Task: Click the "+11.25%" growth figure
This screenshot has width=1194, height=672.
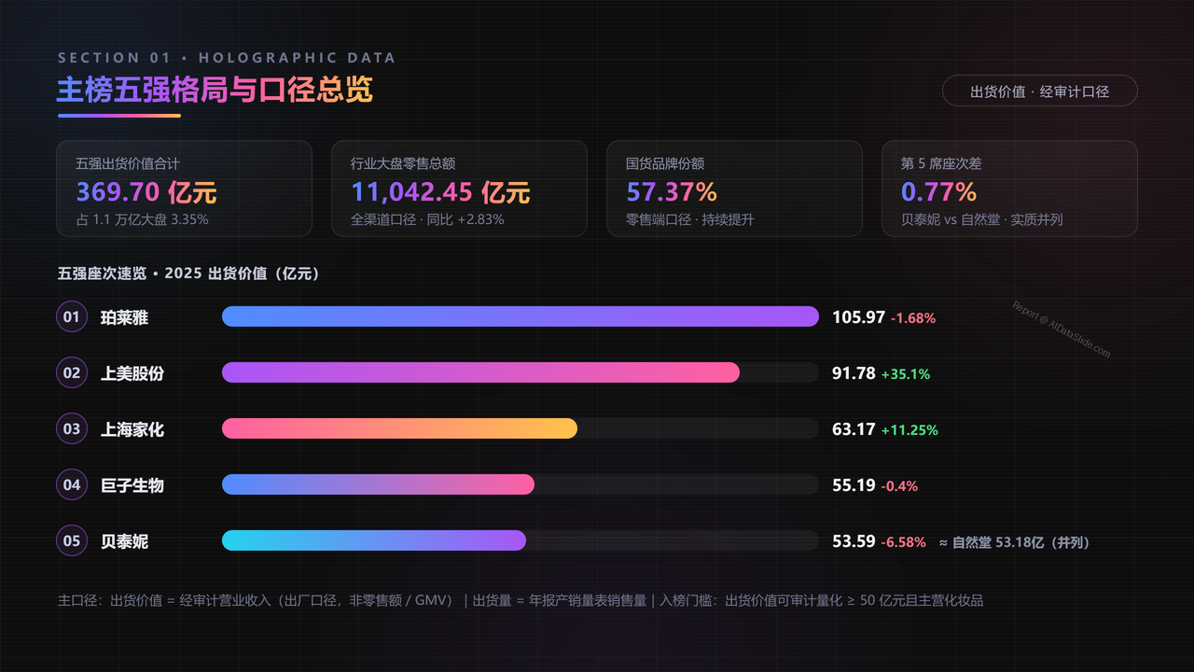Action: click(909, 430)
